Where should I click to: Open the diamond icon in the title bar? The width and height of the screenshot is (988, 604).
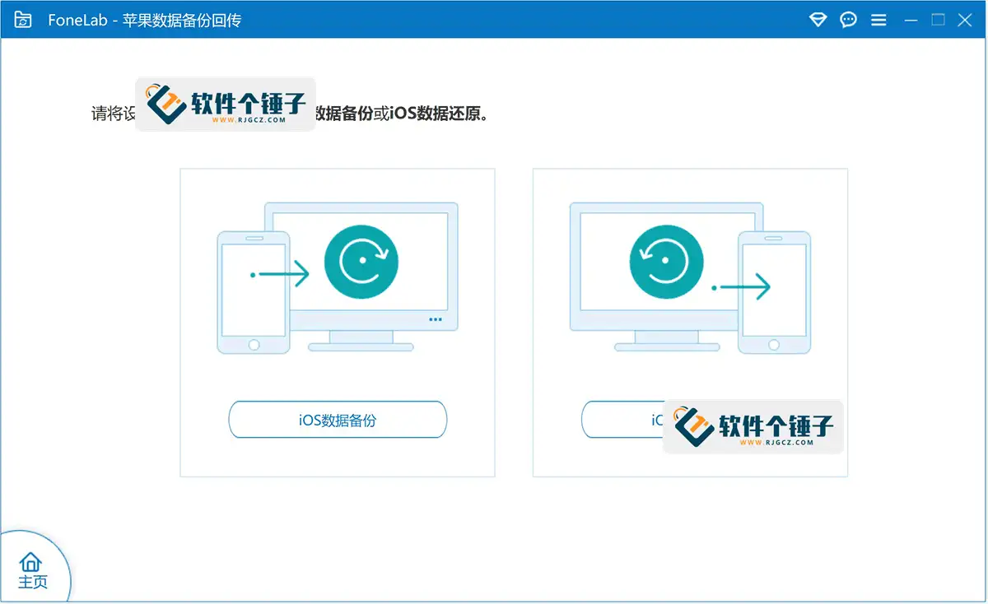click(x=818, y=20)
